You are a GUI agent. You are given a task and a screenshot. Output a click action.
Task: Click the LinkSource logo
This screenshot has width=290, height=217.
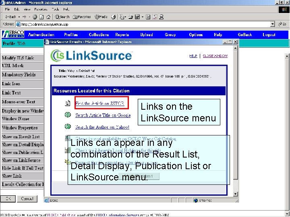[91, 55]
